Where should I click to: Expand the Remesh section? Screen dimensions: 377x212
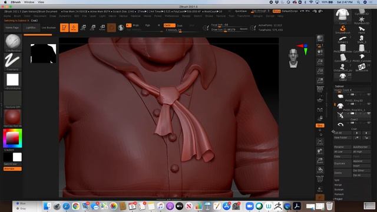339,194
